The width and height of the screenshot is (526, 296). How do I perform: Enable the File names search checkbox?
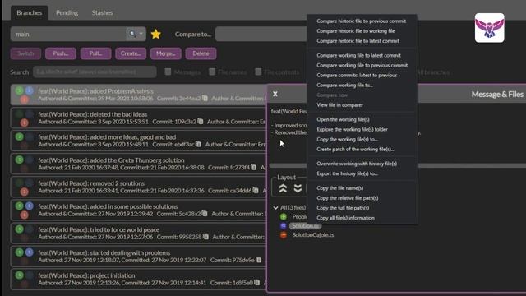(x=212, y=72)
